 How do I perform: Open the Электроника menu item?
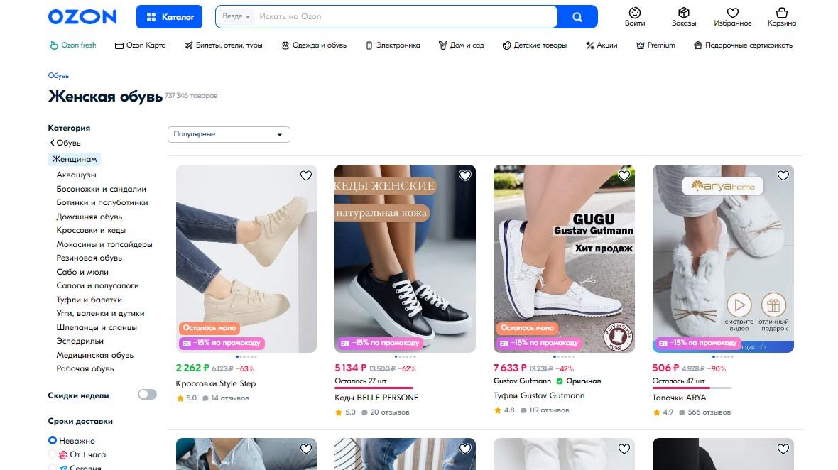[393, 45]
